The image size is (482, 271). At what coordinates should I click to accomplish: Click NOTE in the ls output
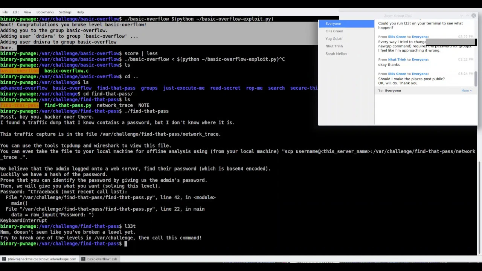click(x=144, y=105)
